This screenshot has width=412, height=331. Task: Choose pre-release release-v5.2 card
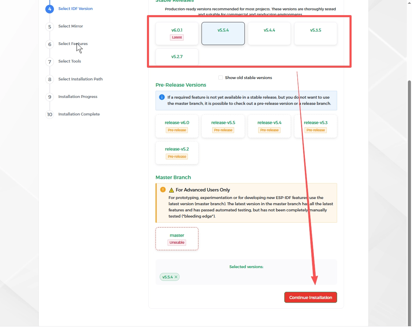177,153
